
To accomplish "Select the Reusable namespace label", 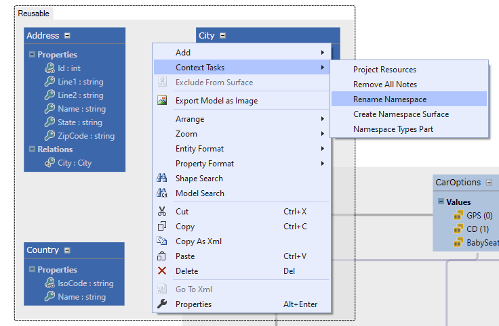I will click(33, 14).
